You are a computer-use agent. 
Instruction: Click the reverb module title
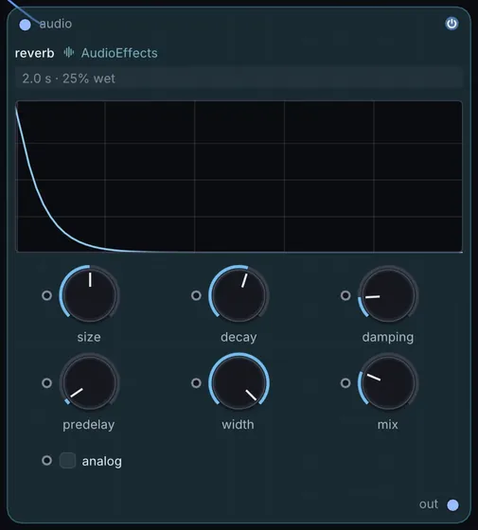[34, 53]
